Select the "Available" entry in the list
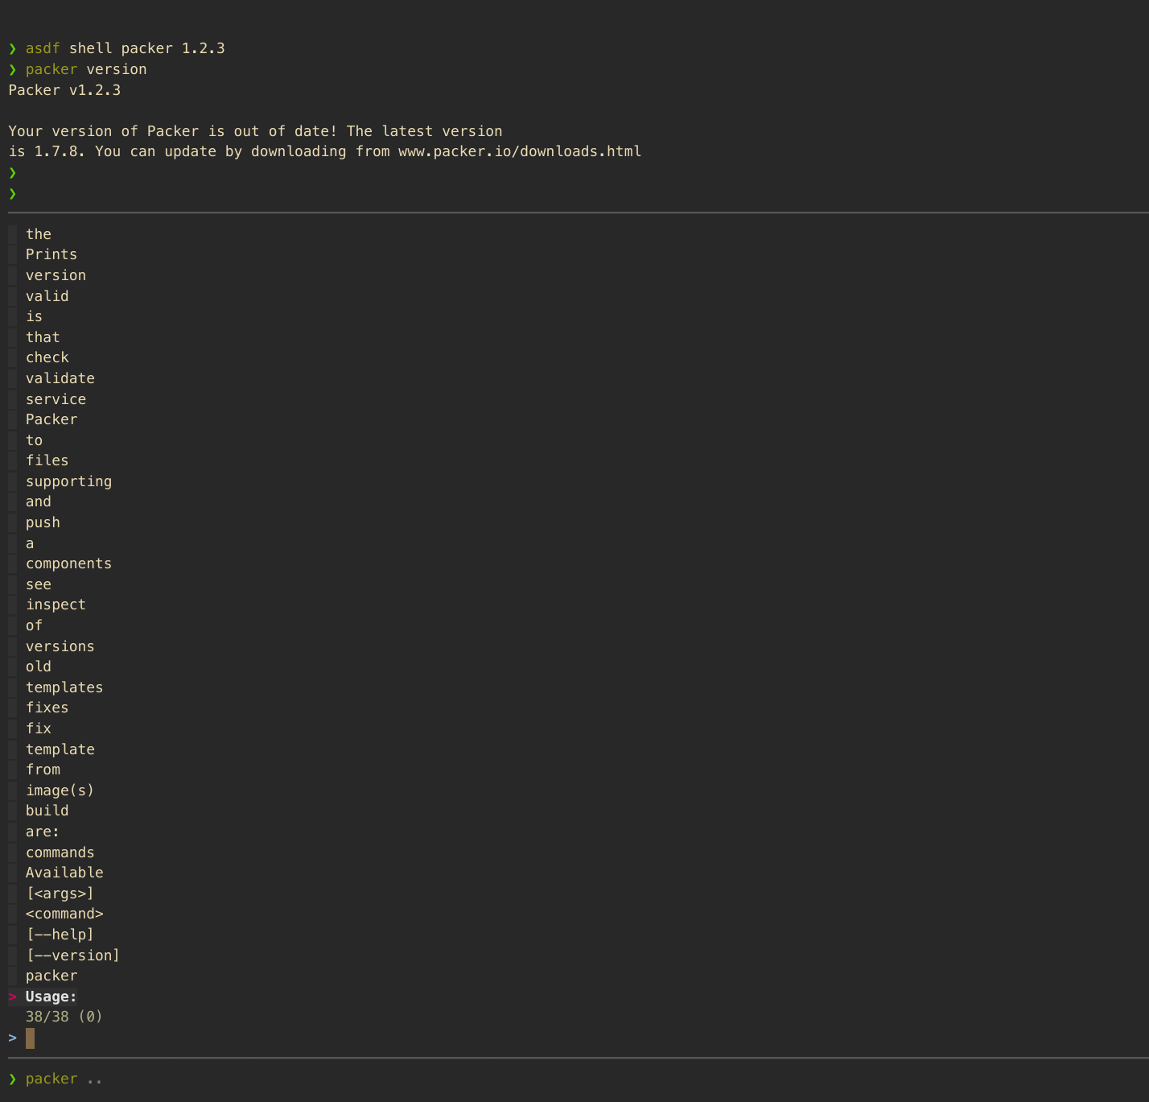The width and height of the screenshot is (1149, 1102). [x=64, y=872]
